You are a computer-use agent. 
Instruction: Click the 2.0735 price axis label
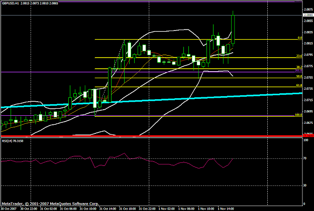[308, 89]
